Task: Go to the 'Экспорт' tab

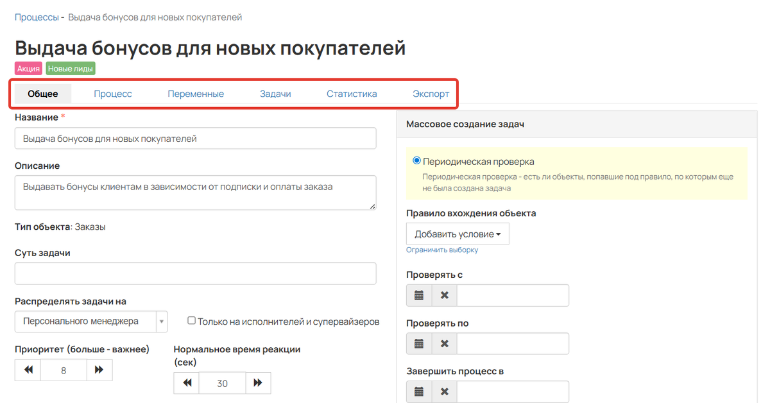Action: [431, 94]
